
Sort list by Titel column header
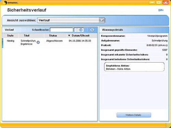[x=27, y=35]
